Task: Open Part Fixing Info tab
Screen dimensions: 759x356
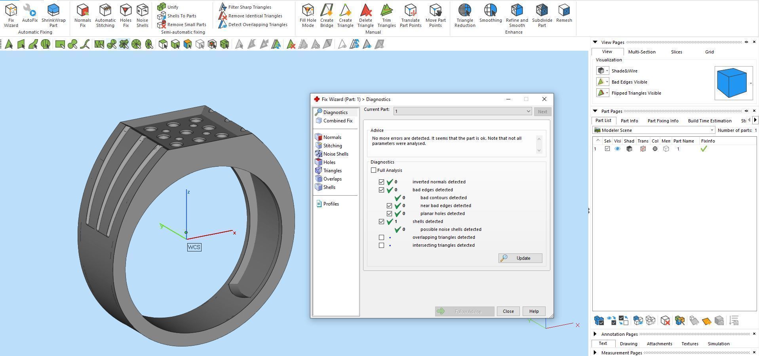Action: point(663,121)
